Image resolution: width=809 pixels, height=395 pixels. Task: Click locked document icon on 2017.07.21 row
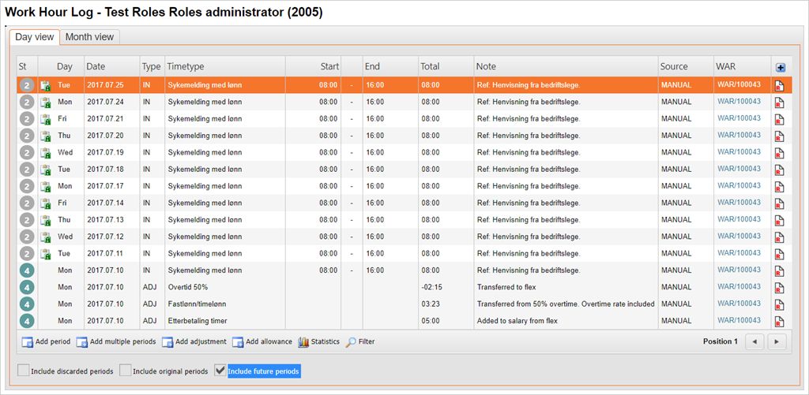coord(45,119)
